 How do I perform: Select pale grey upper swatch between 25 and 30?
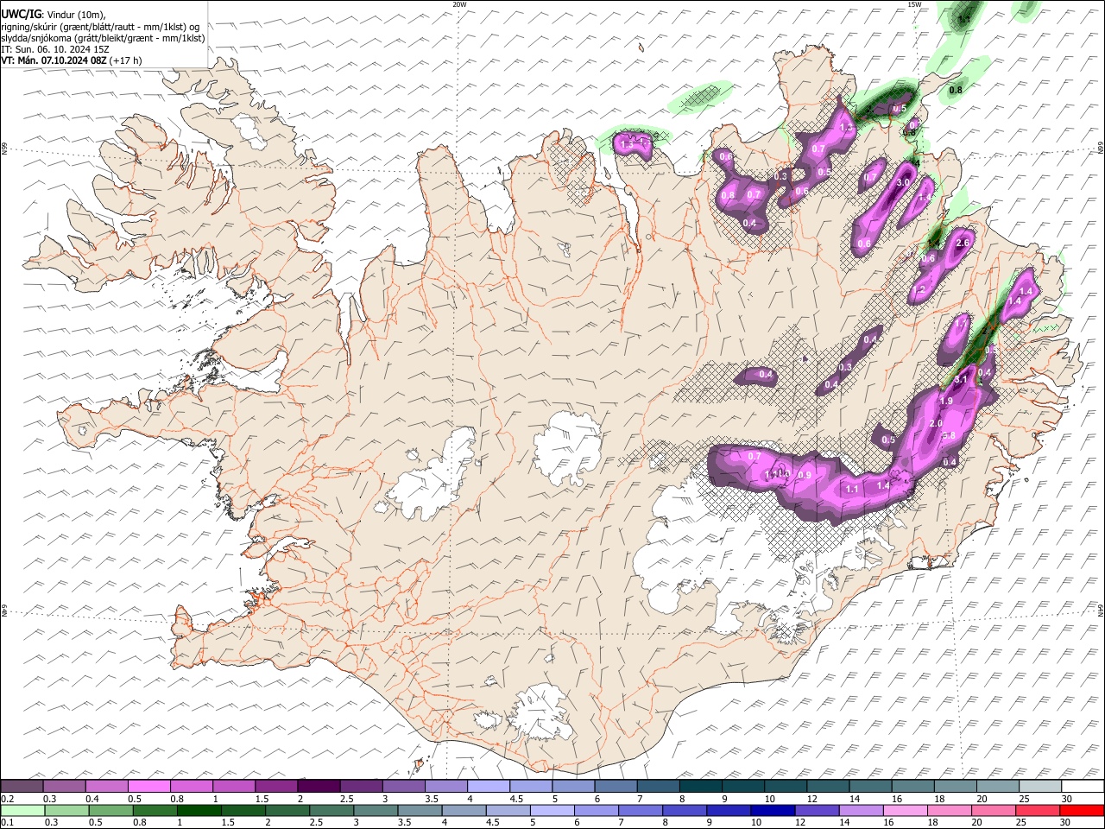point(1040,786)
